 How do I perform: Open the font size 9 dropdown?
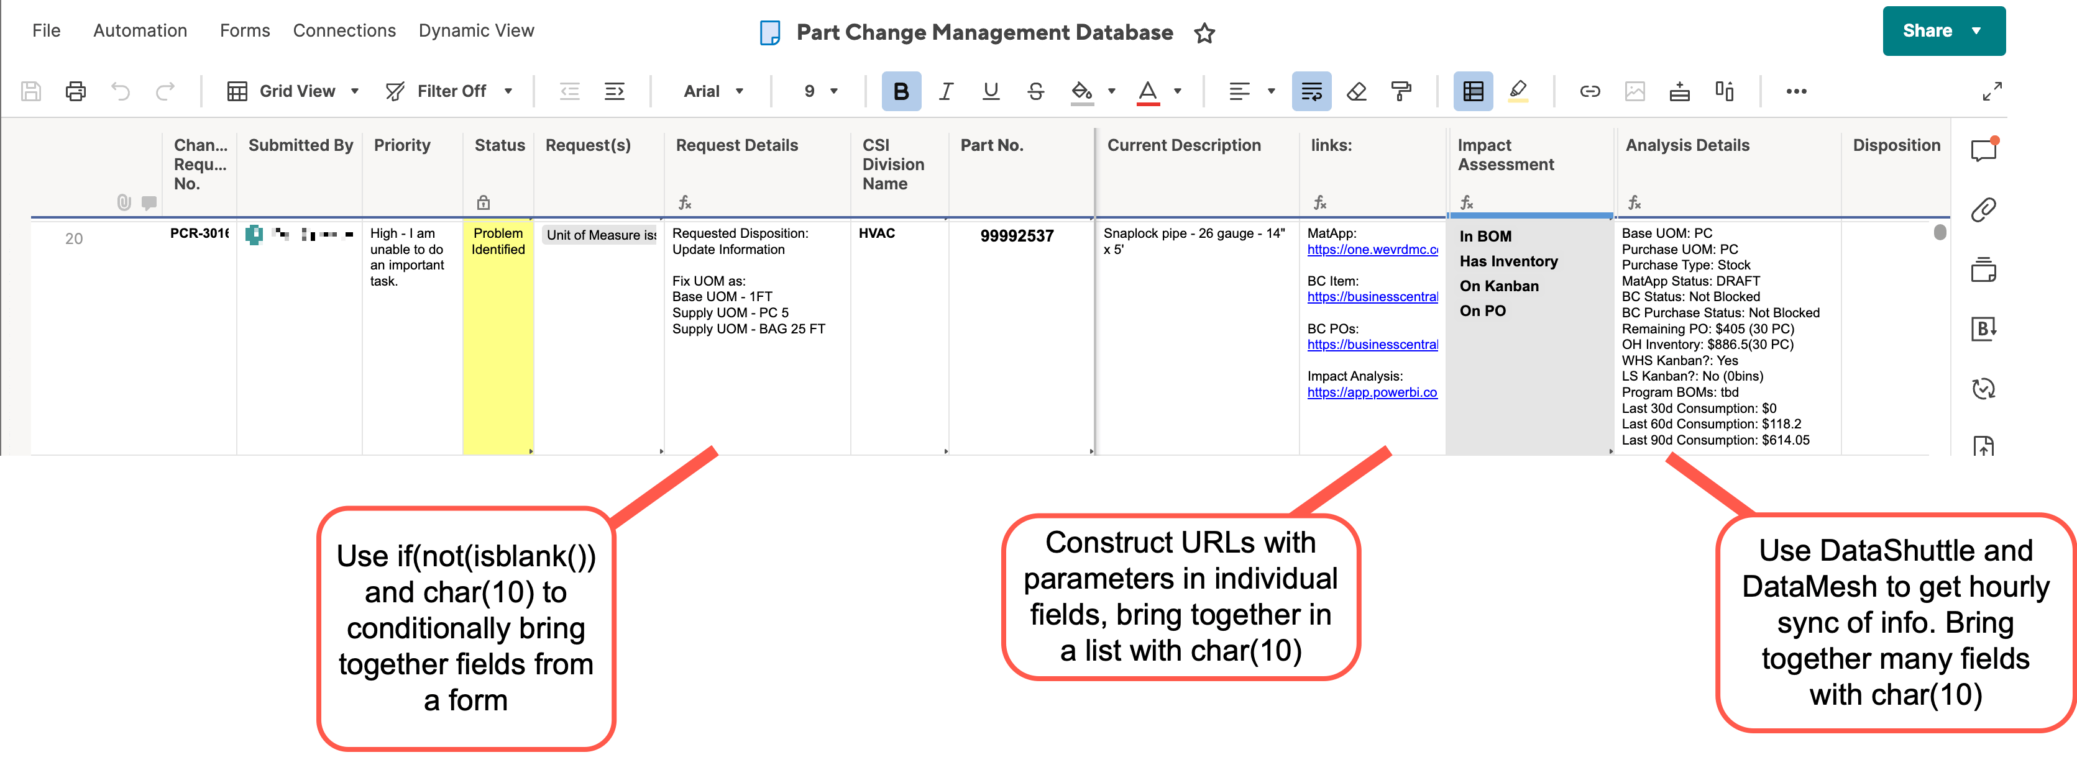point(821,91)
